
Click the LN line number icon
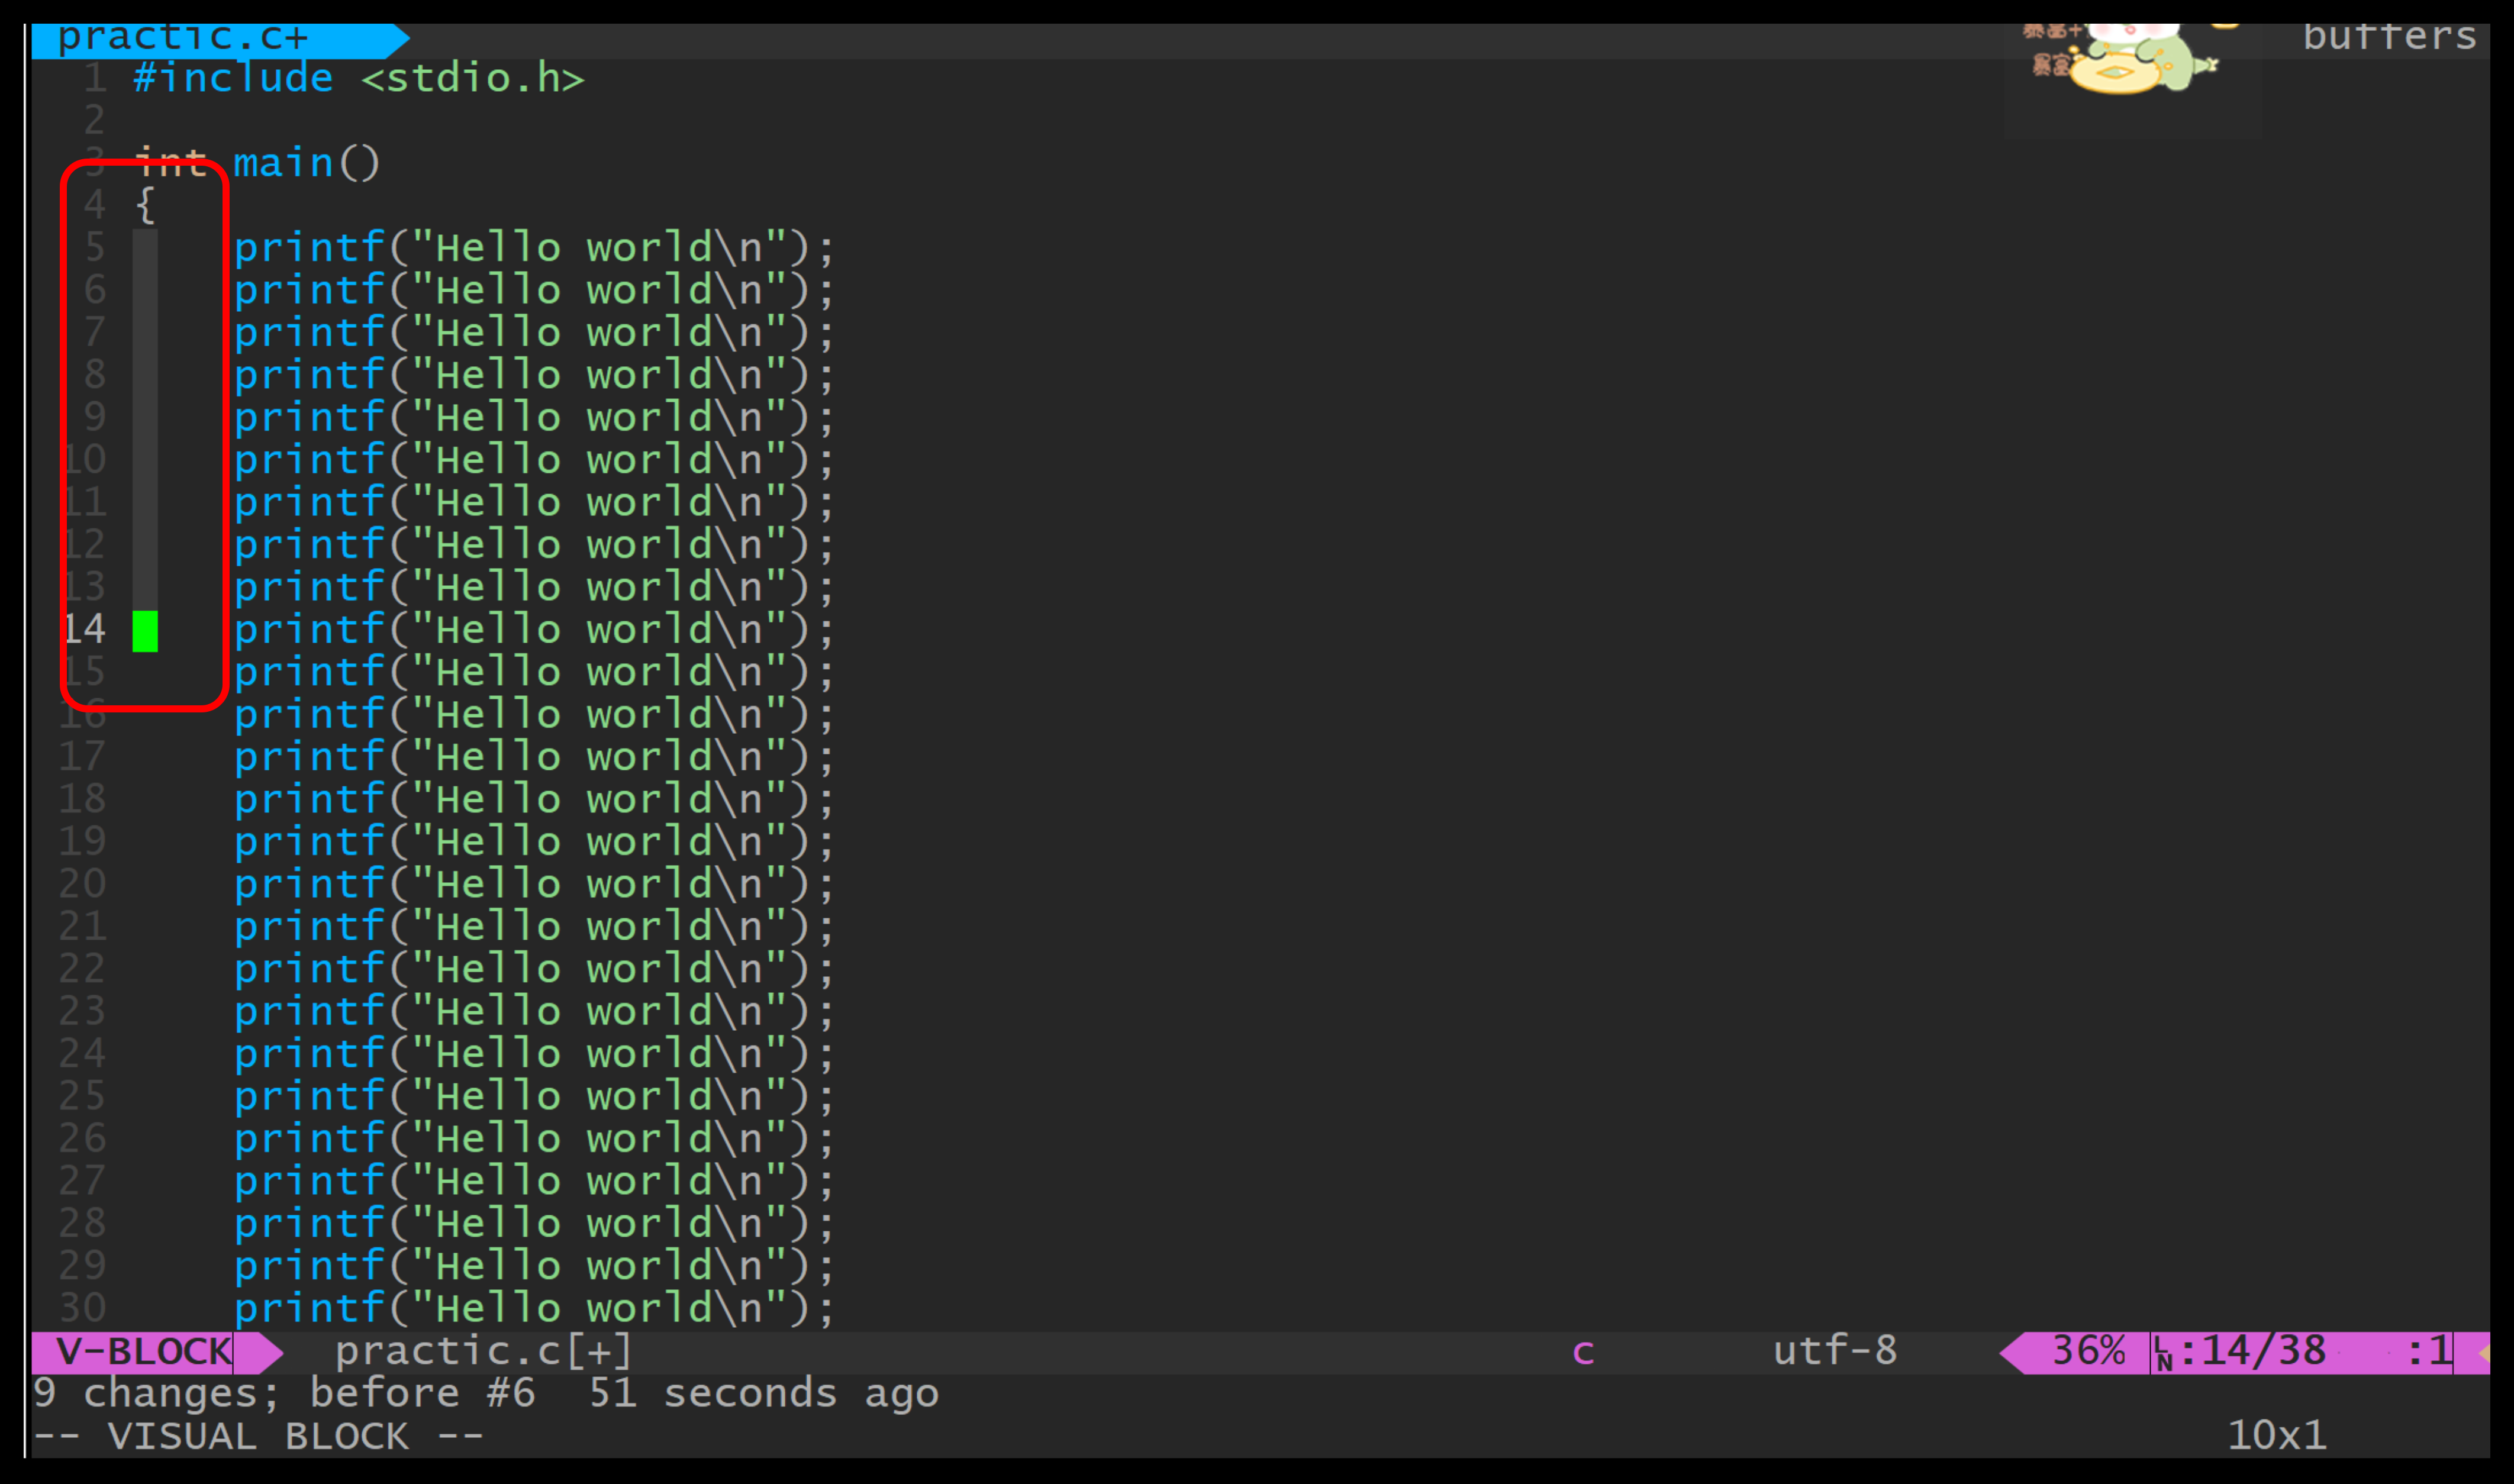2164,1354
